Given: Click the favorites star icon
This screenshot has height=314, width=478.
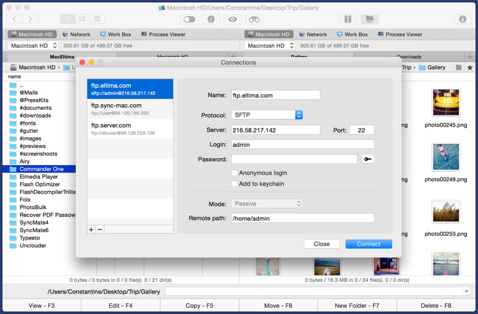Looking at the screenshot, I should (x=469, y=67).
